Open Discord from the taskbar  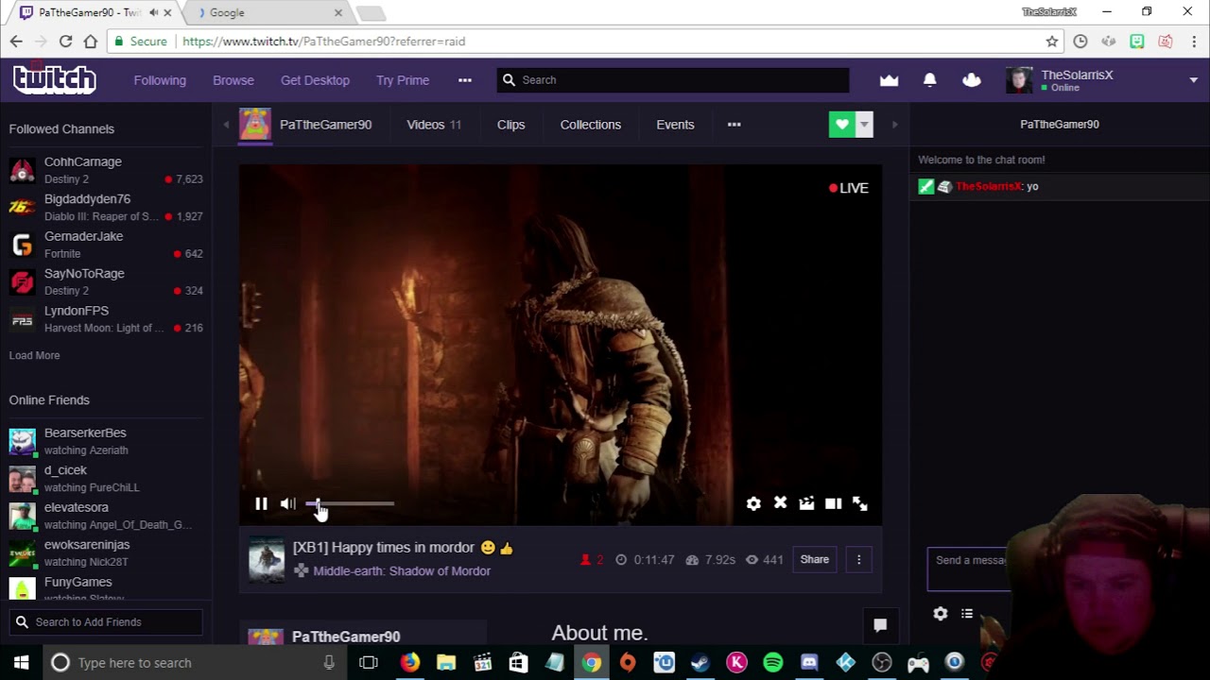[x=809, y=663]
